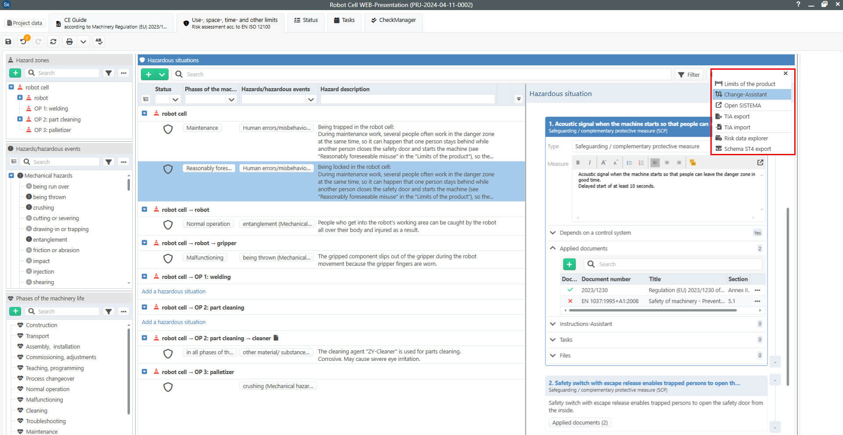
Task: Add a new hazard zone with green plus
Action: pyautogui.click(x=15, y=73)
